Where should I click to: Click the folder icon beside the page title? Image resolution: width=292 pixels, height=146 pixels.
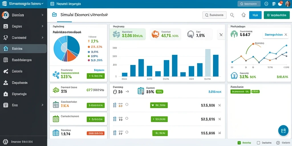[x=54, y=15]
